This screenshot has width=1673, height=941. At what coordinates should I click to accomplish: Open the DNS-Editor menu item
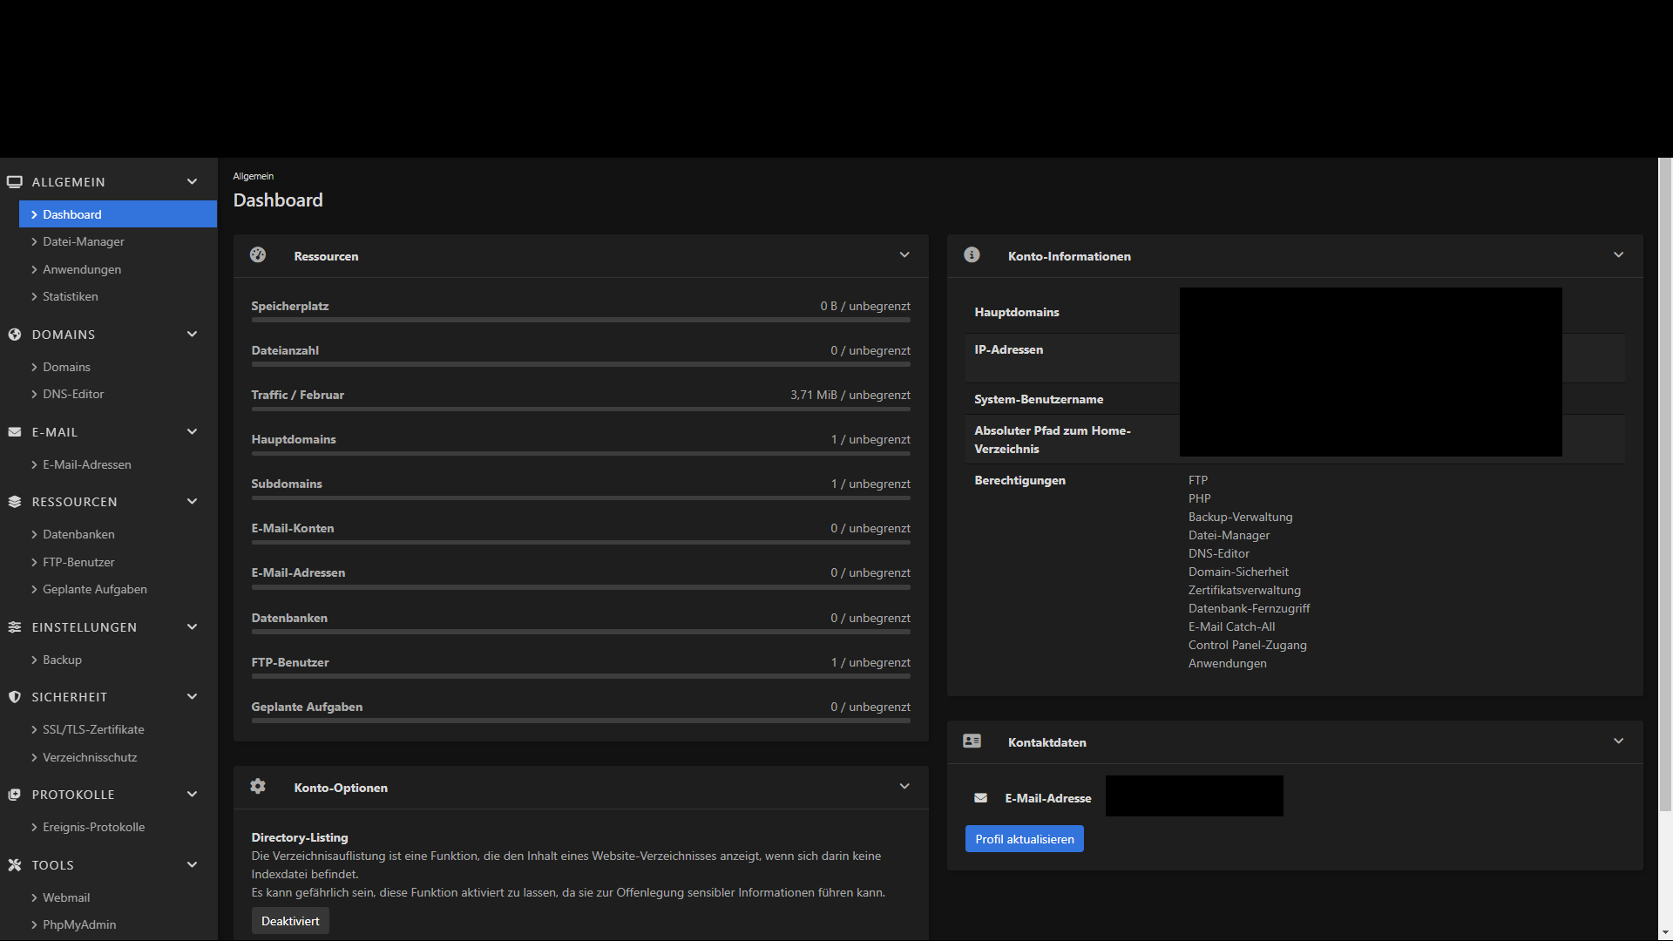(73, 395)
